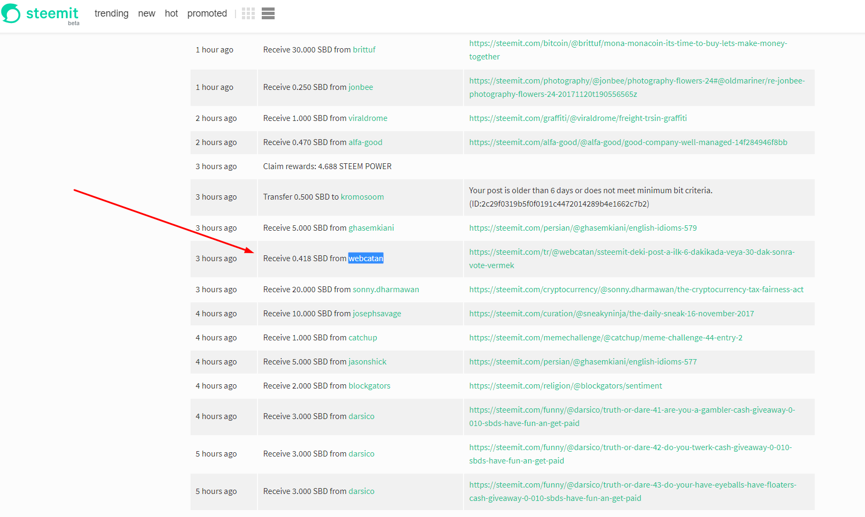
Task: Select 'Receive 30.000 SBD from' text
Action: 307,50
